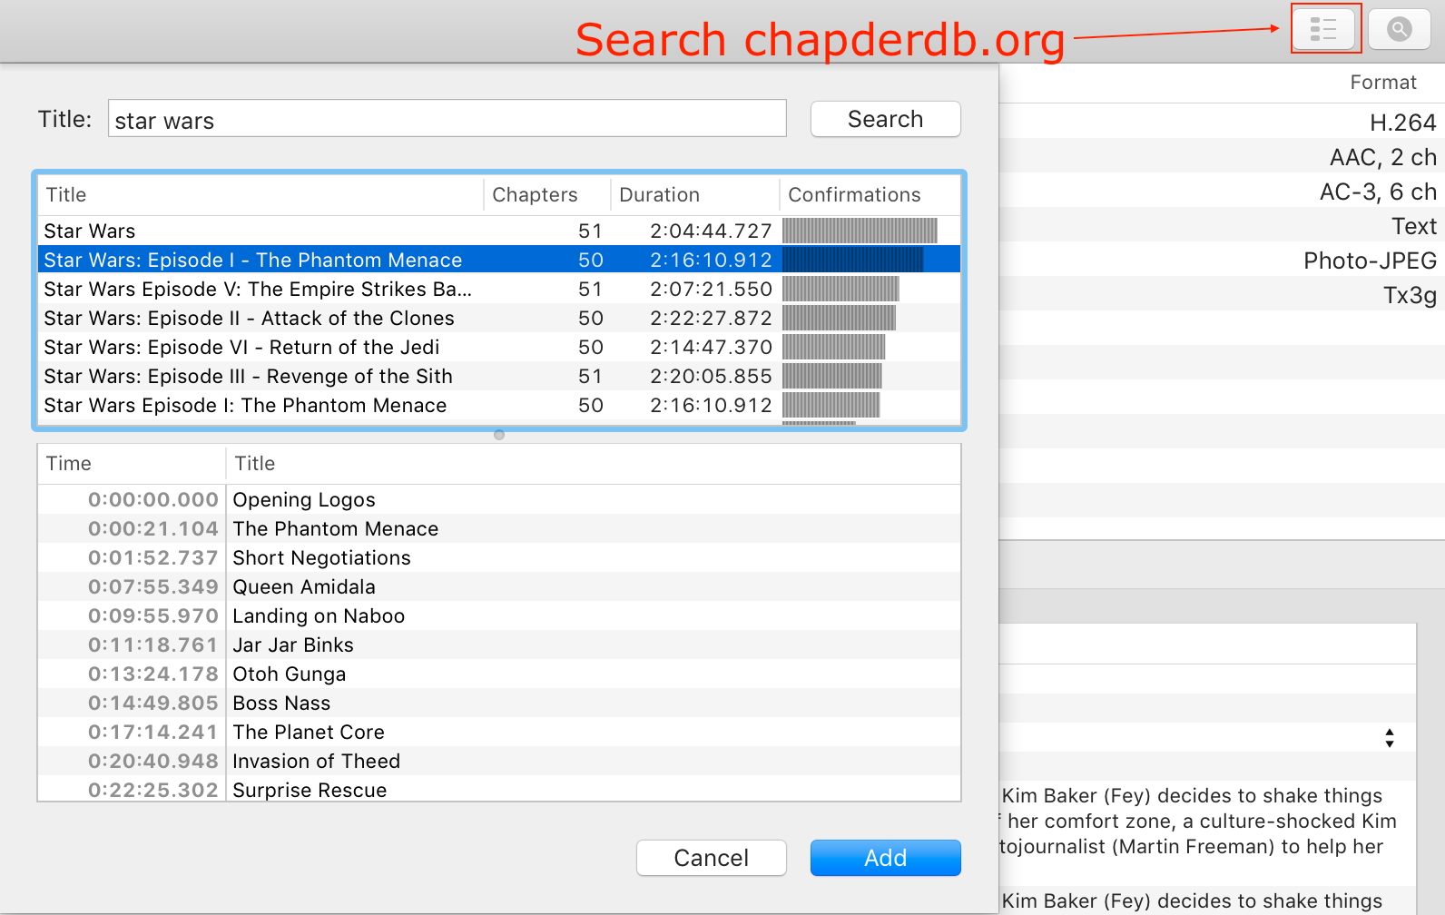Sort results by Confirmations column
The width and height of the screenshot is (1445, 915).
pos(870,195)
